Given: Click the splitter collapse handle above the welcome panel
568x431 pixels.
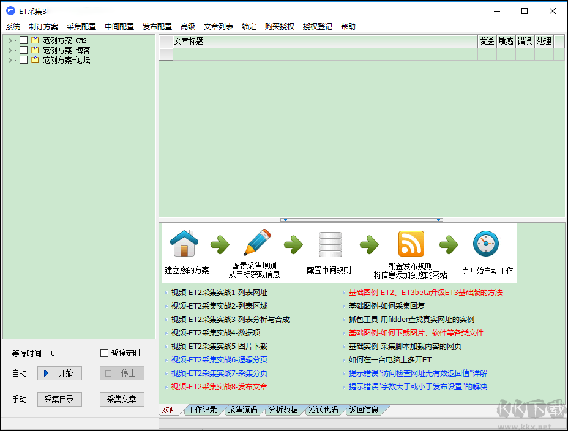Looking at the screenshot, I should (362, 220).
